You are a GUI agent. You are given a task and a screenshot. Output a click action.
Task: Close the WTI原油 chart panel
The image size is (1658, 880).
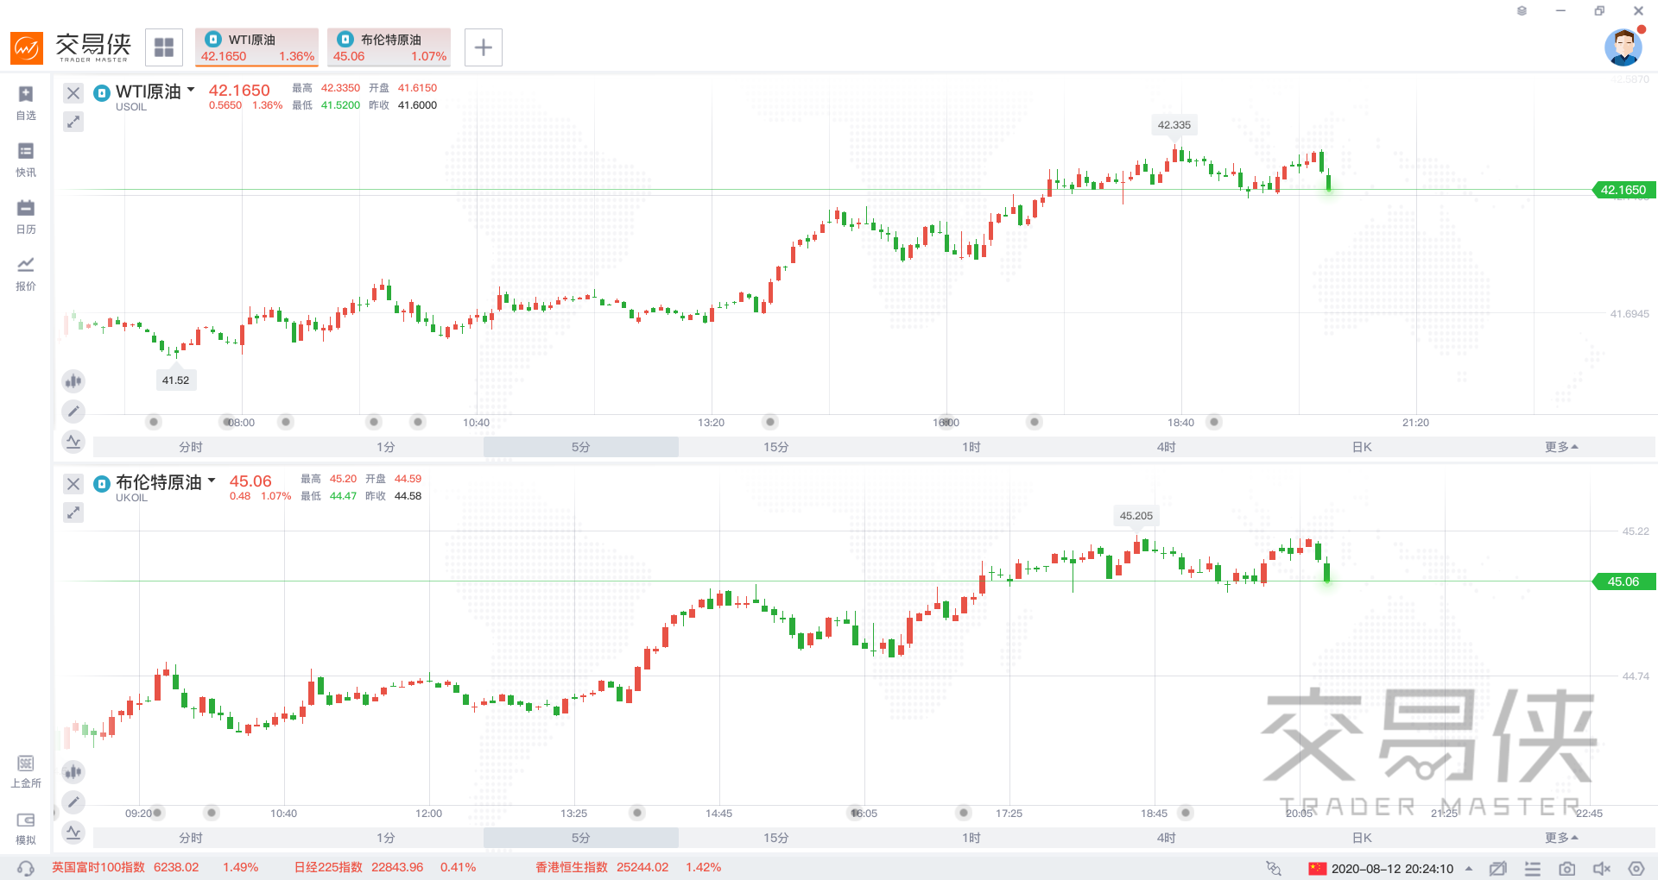pos(73,93)
